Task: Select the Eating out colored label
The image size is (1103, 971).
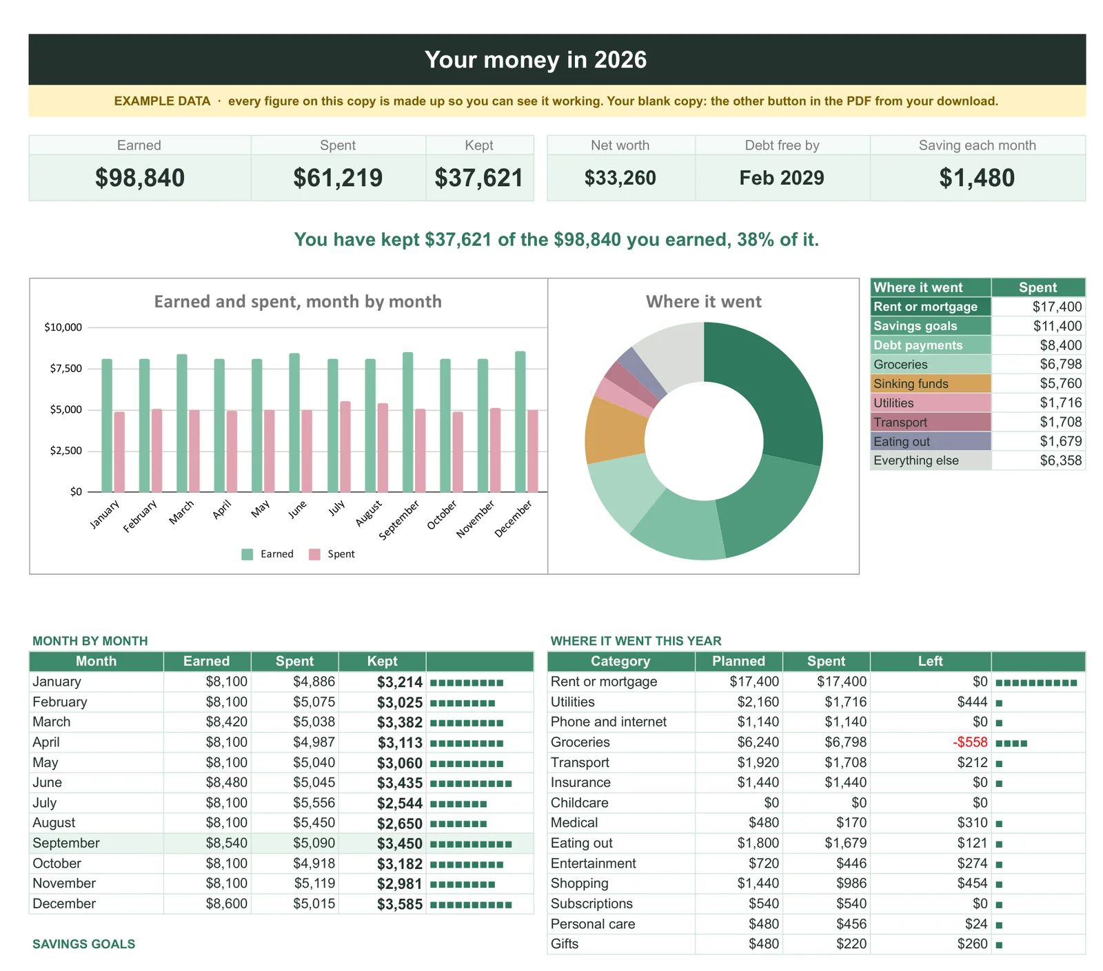Action: click(x=931, y=442)
